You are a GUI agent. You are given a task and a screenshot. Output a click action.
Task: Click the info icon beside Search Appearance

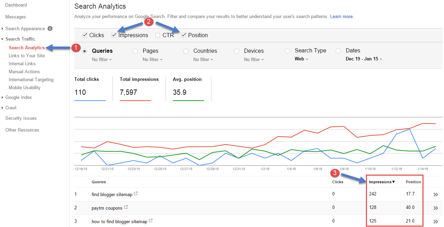(50, 28)
